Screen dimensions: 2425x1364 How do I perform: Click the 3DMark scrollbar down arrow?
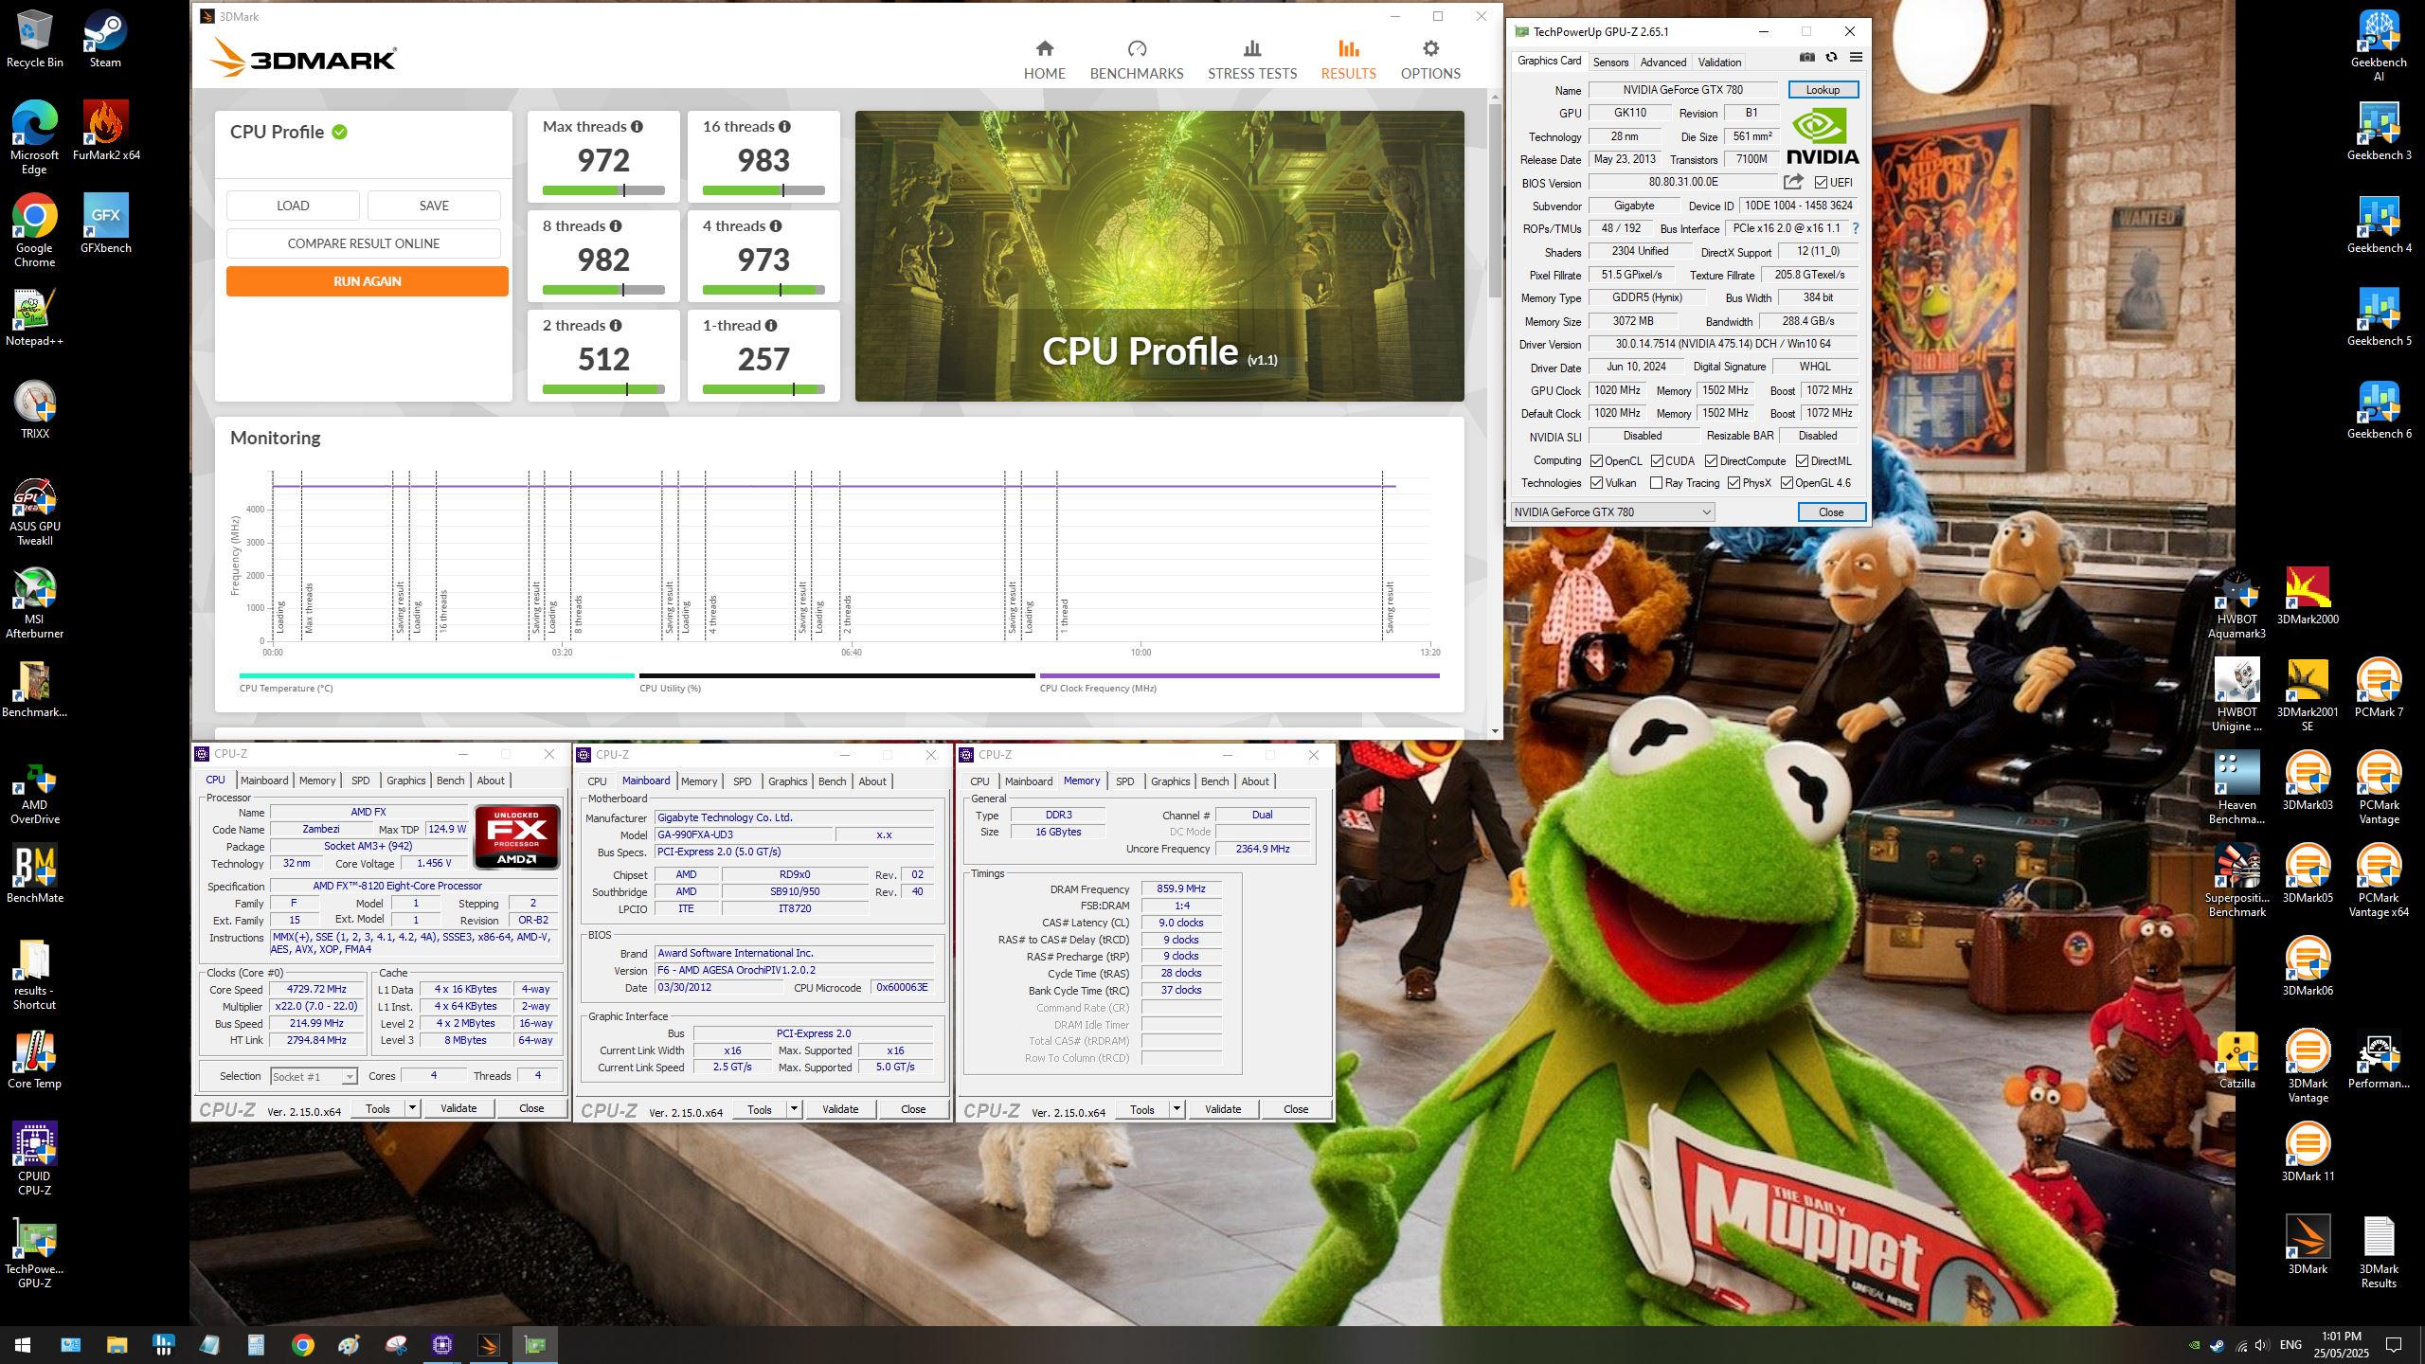coord(1495,731)
